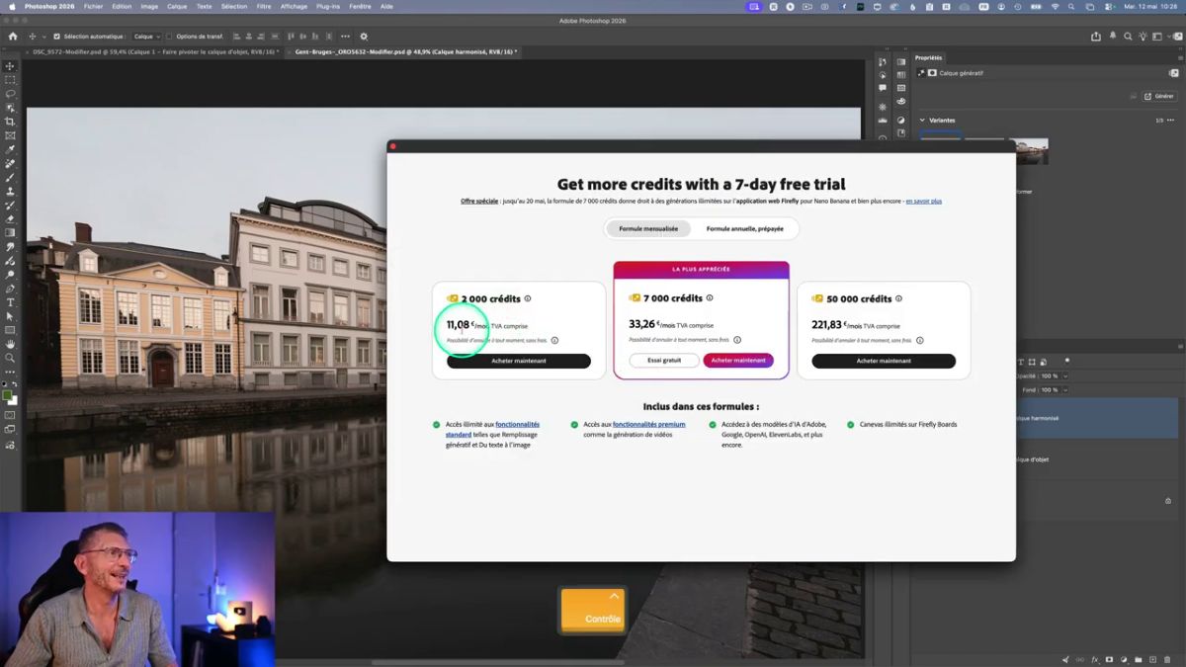Go to the Photoshop Home screen icon
The width and height of the screenshot is (1186, 667).
pyautogui.click(x=13, y=37)
